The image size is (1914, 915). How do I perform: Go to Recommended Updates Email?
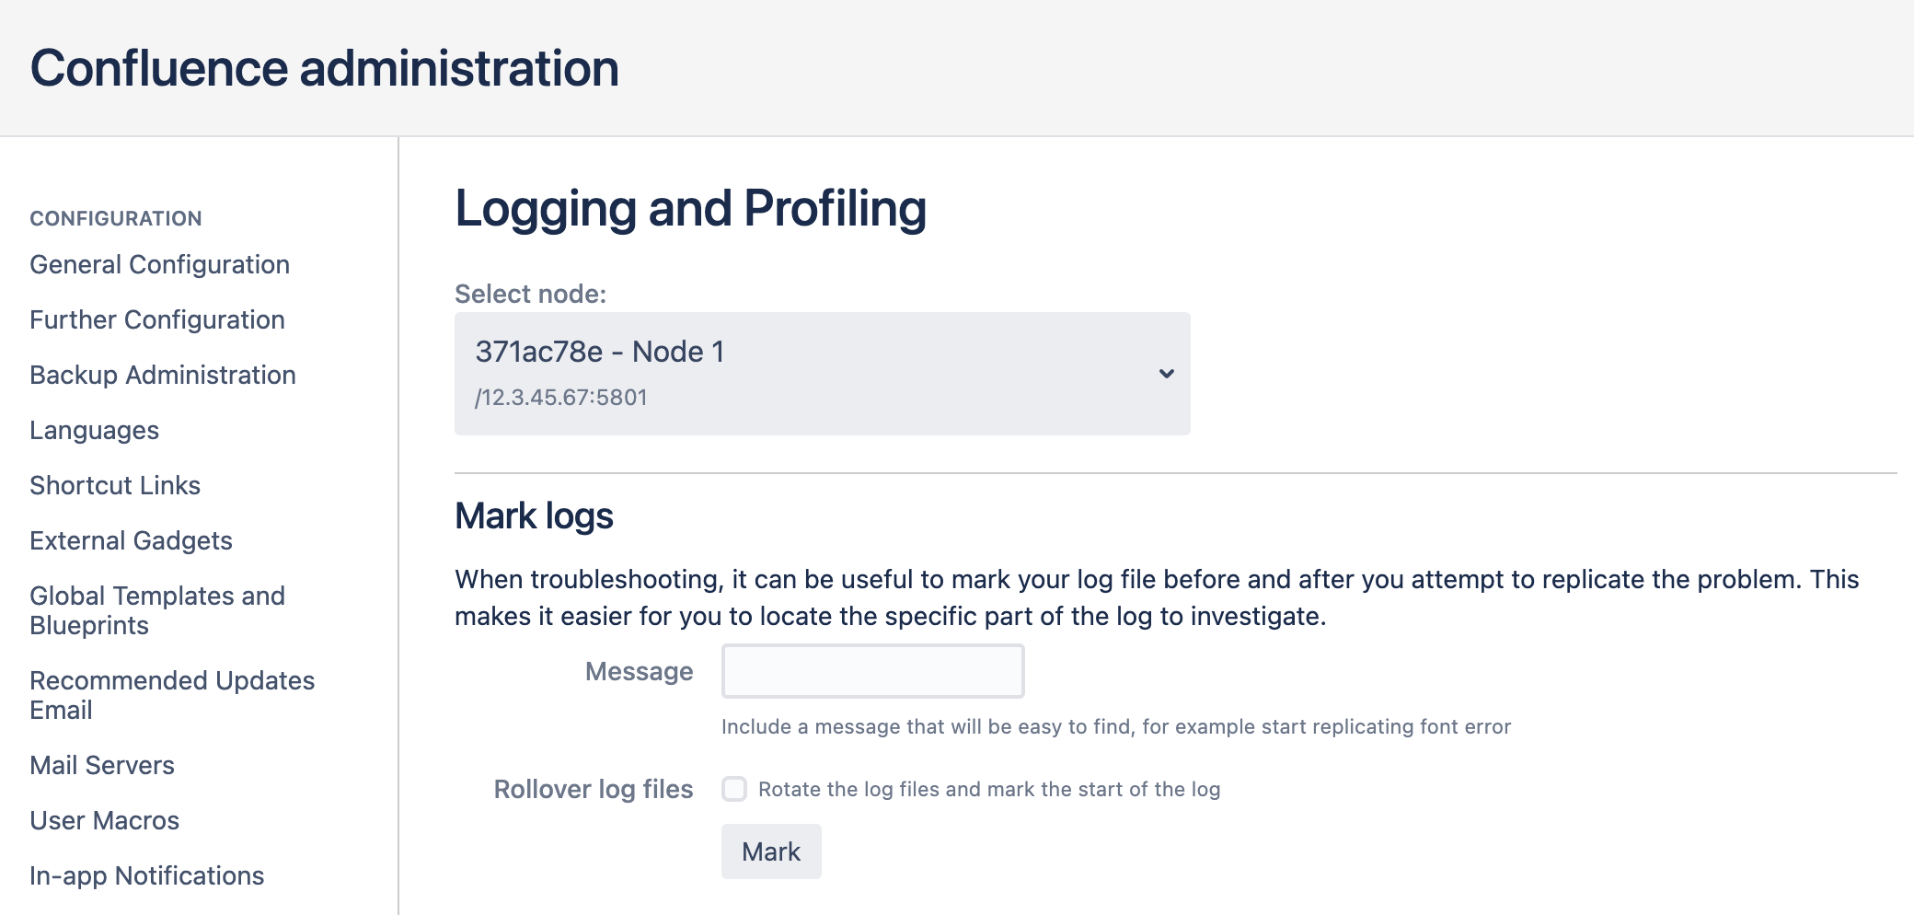tap(172, 695)
